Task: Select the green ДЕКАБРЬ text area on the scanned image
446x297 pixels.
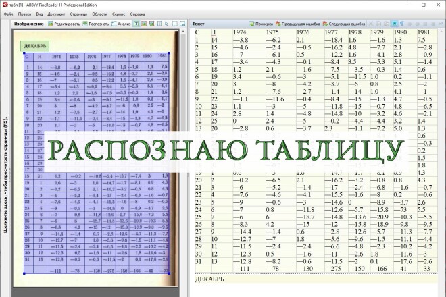Action: click(34, 46)
